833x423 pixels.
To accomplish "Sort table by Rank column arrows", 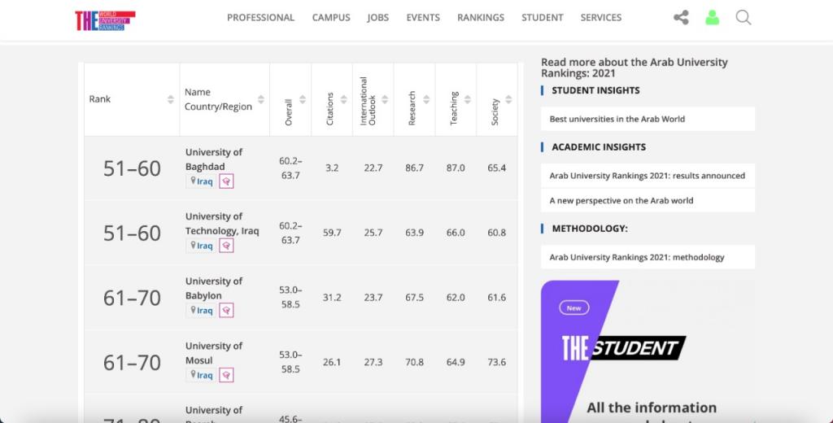I will pyautogui.click(x=170, y=99).
